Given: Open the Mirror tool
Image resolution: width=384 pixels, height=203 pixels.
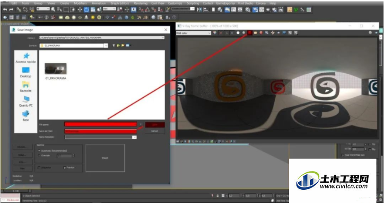Looking at the screenshot, I should 199,9.
